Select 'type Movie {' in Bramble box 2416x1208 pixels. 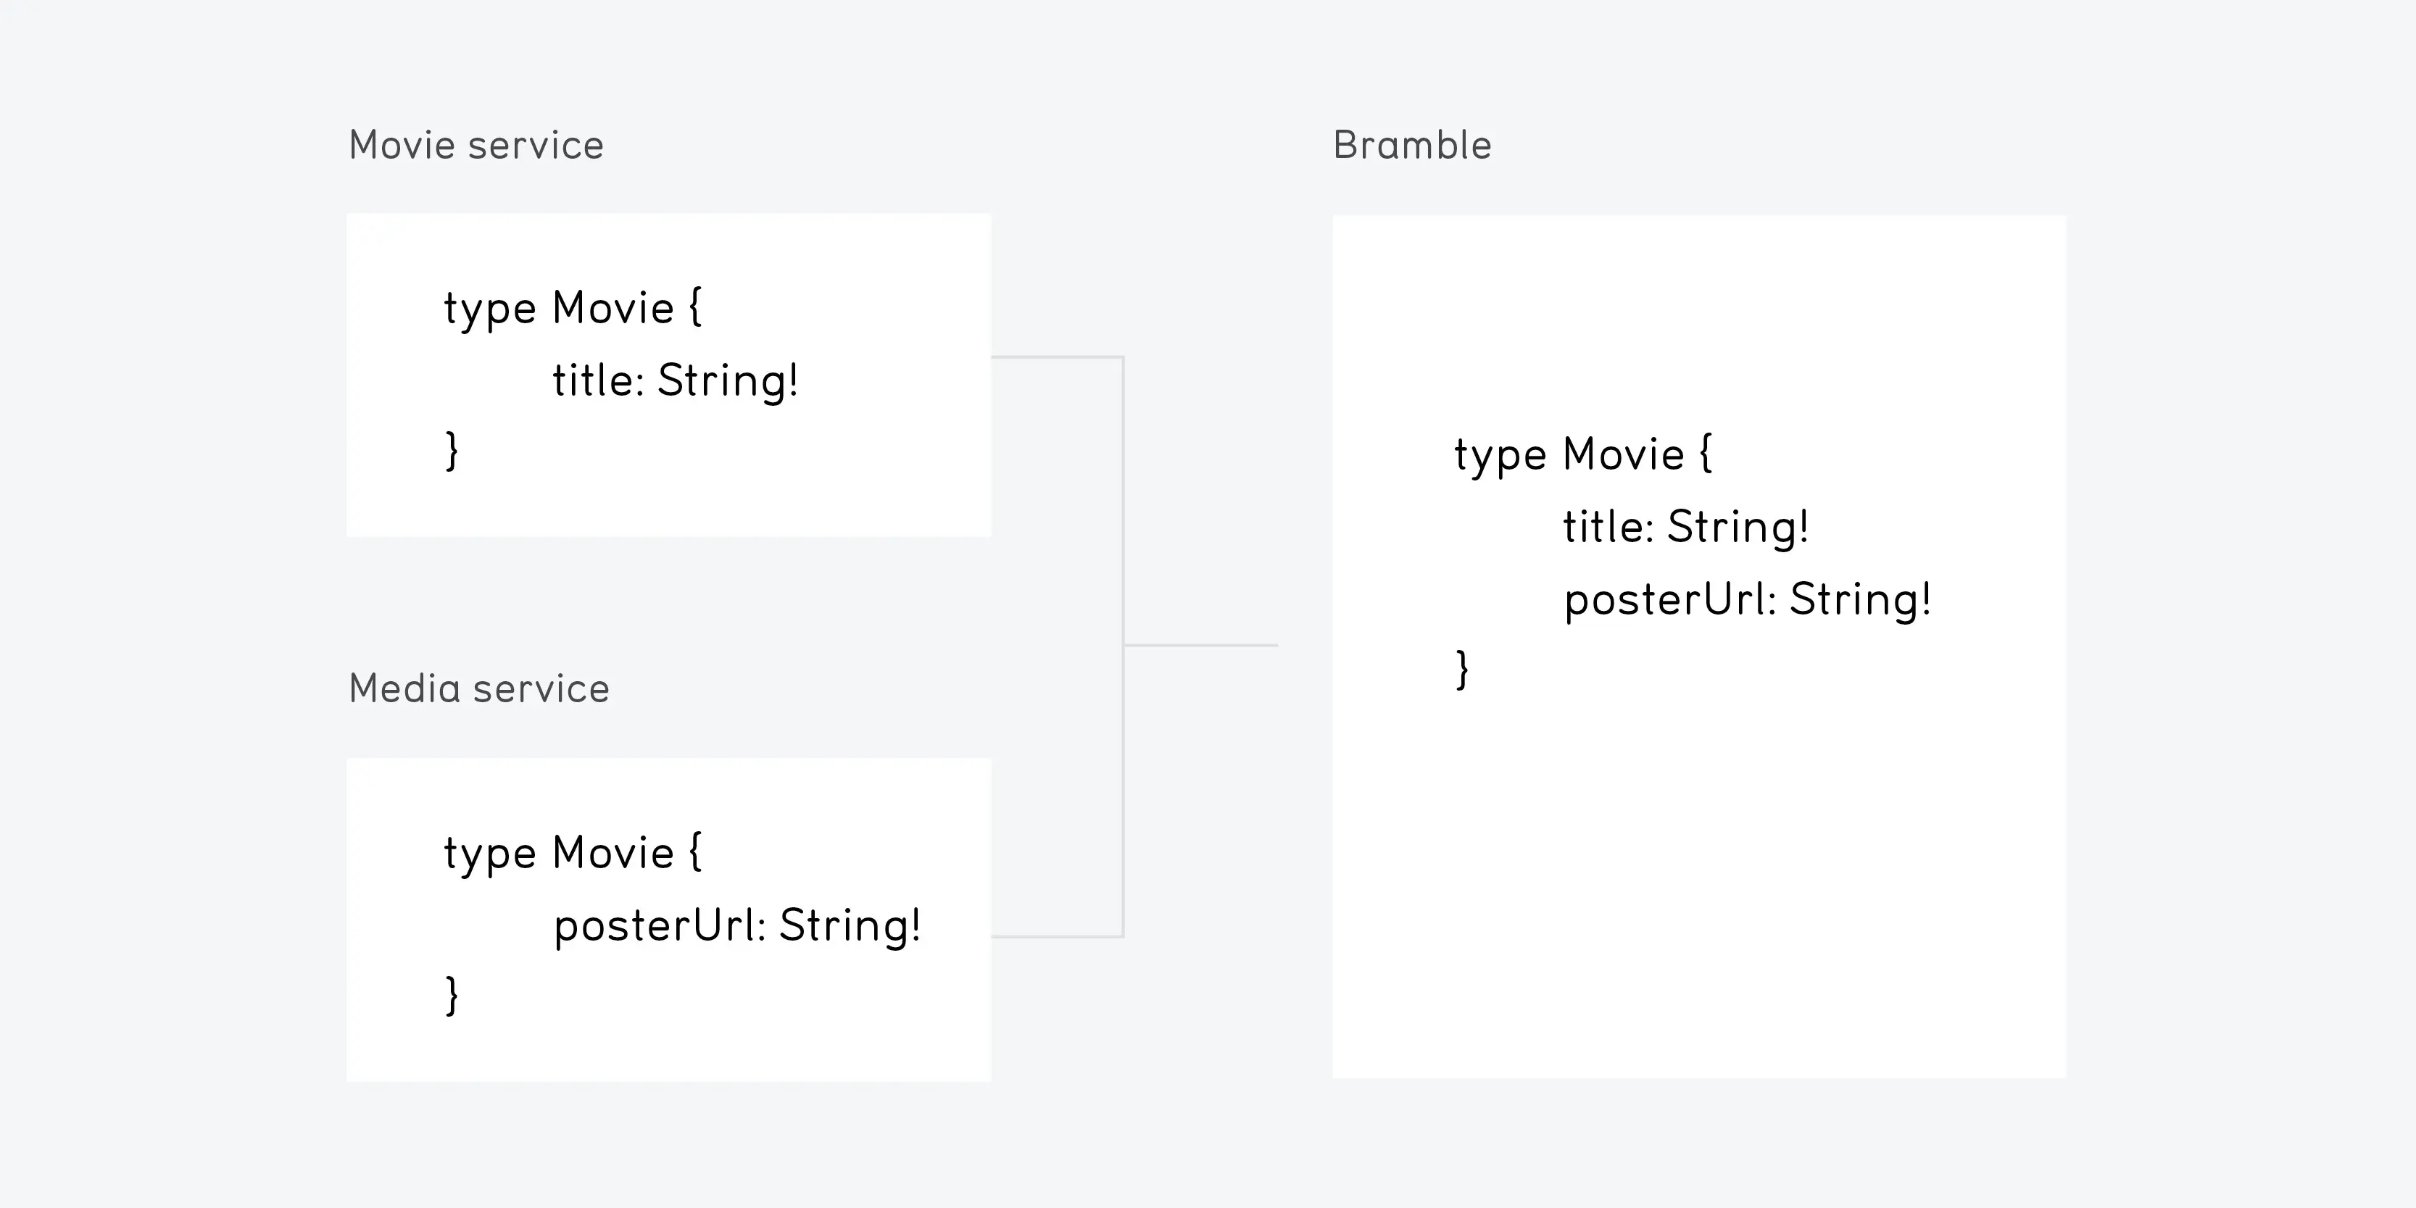[1583, 455]
